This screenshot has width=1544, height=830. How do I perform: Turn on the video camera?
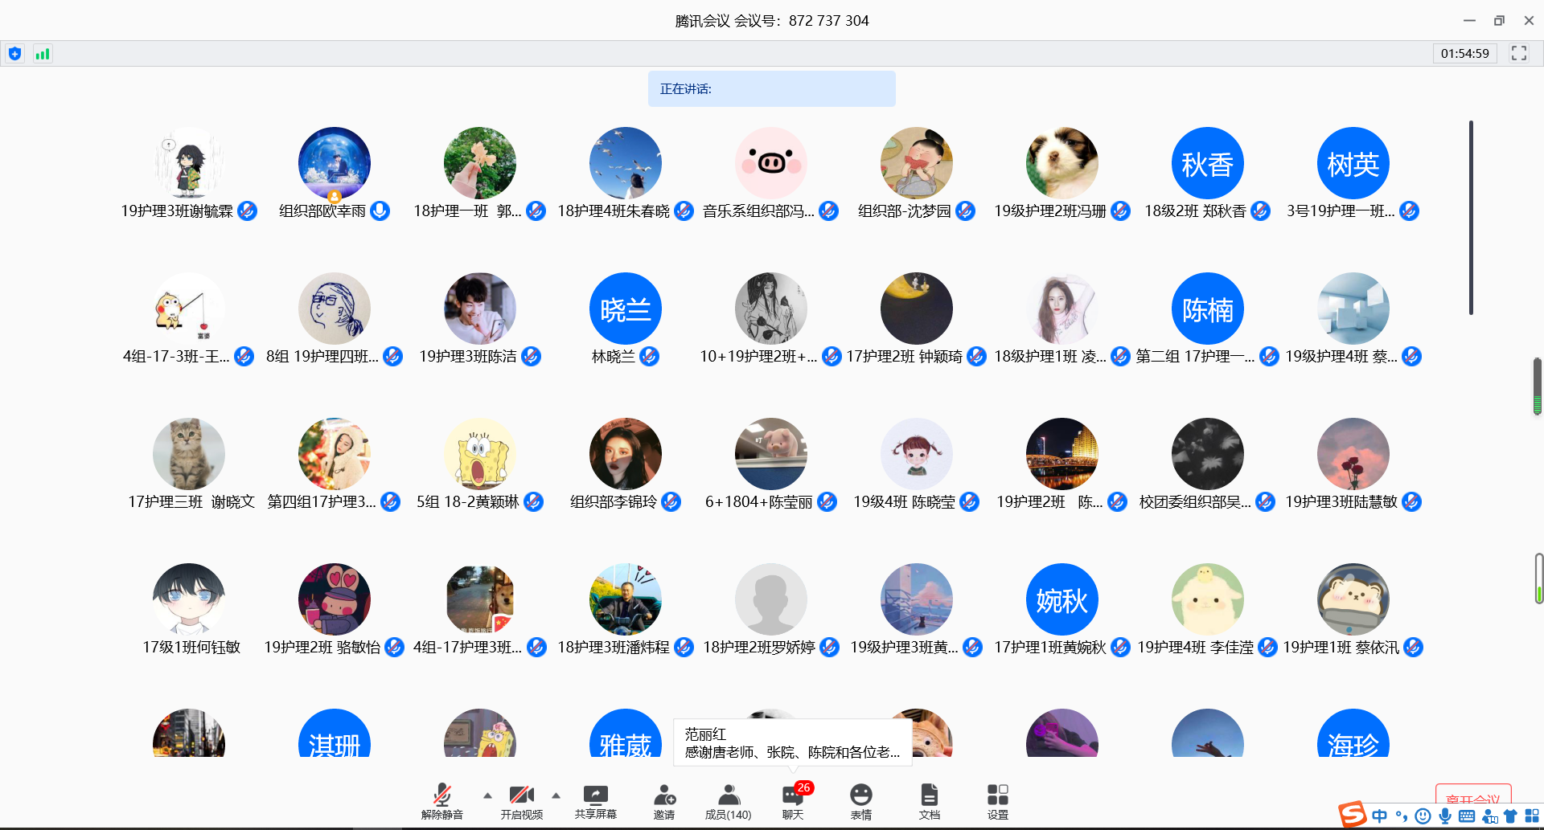[521, 801]
